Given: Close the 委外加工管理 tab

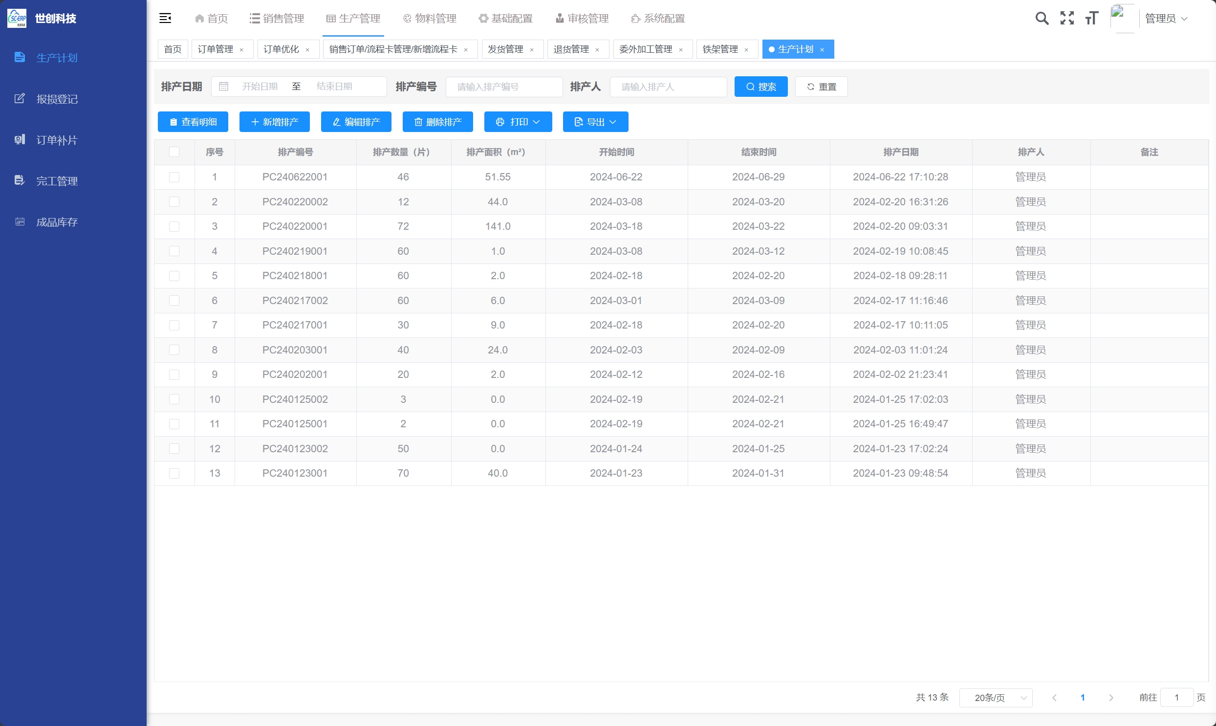Looking at the screenshot, I should pos(681,49).
